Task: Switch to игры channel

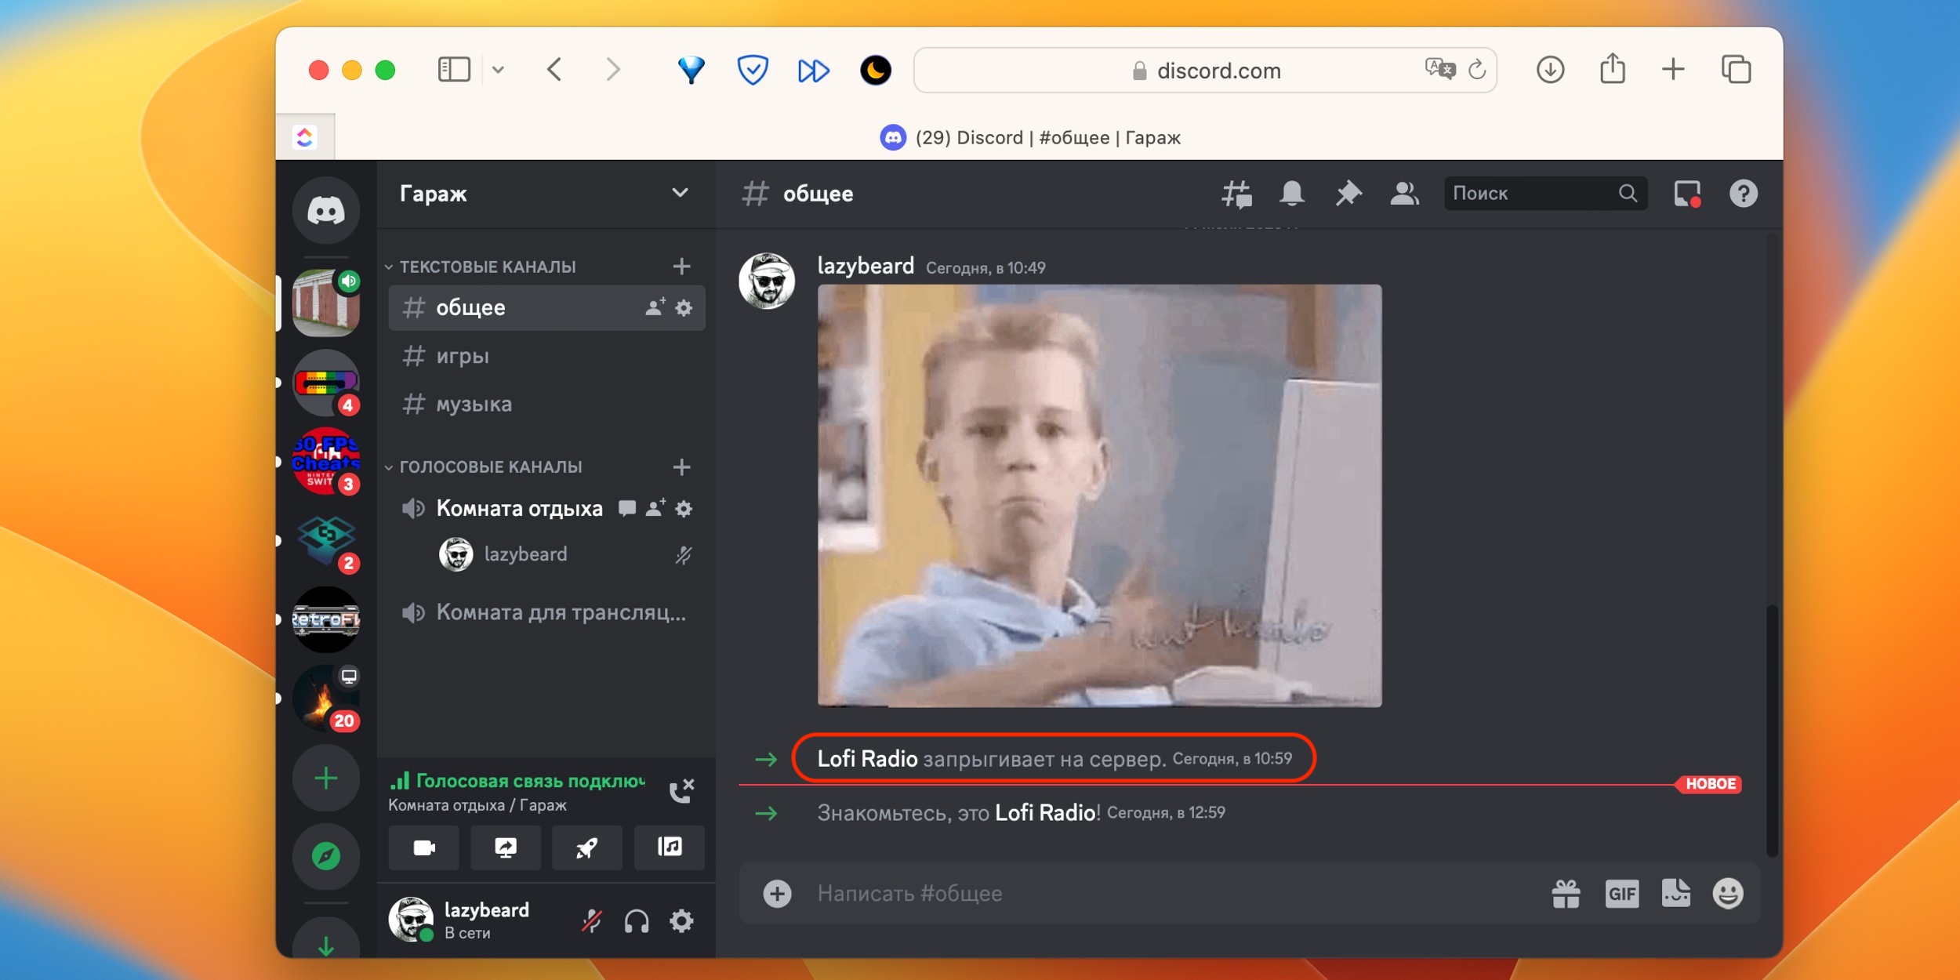Action: point(546,356)
